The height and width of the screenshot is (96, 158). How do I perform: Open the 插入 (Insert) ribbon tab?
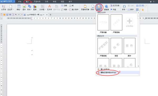(27, 2)
